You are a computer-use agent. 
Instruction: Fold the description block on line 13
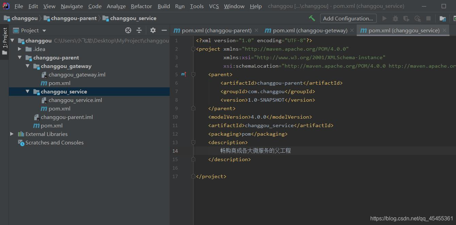point(193,142)
